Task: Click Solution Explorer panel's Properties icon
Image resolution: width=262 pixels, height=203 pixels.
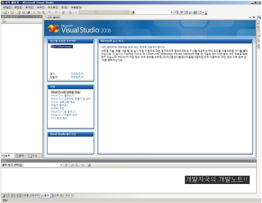Action: click(4, 21)
